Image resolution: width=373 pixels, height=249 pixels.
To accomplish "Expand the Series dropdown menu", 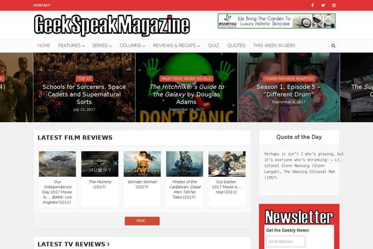I will coord(102,45).
